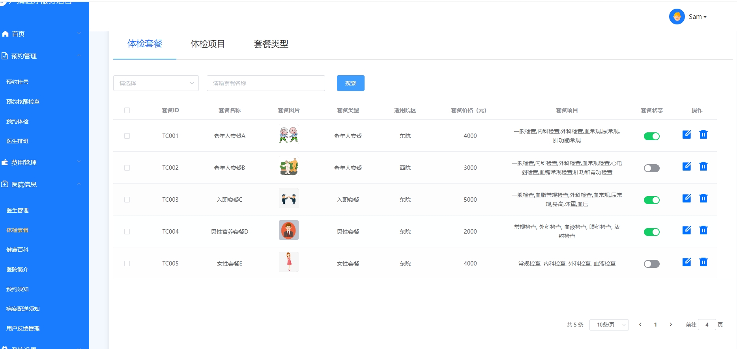This screenshot has width=737, height=349.
Task: Delete package TC001 with trash icon
Action: point(703,134)
